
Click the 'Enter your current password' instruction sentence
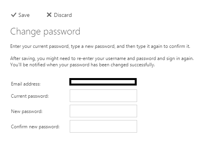coord(100,46)
